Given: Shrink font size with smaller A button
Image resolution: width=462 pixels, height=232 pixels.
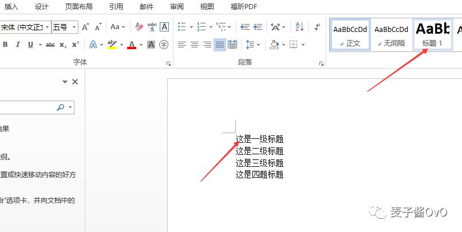Looking at the screenshot, I should [x=98, y=27].
